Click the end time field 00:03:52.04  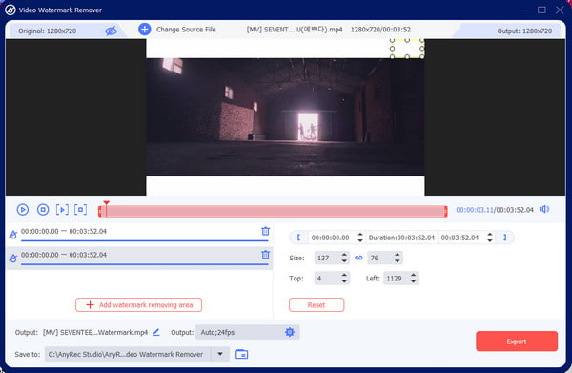coord(460,238)
